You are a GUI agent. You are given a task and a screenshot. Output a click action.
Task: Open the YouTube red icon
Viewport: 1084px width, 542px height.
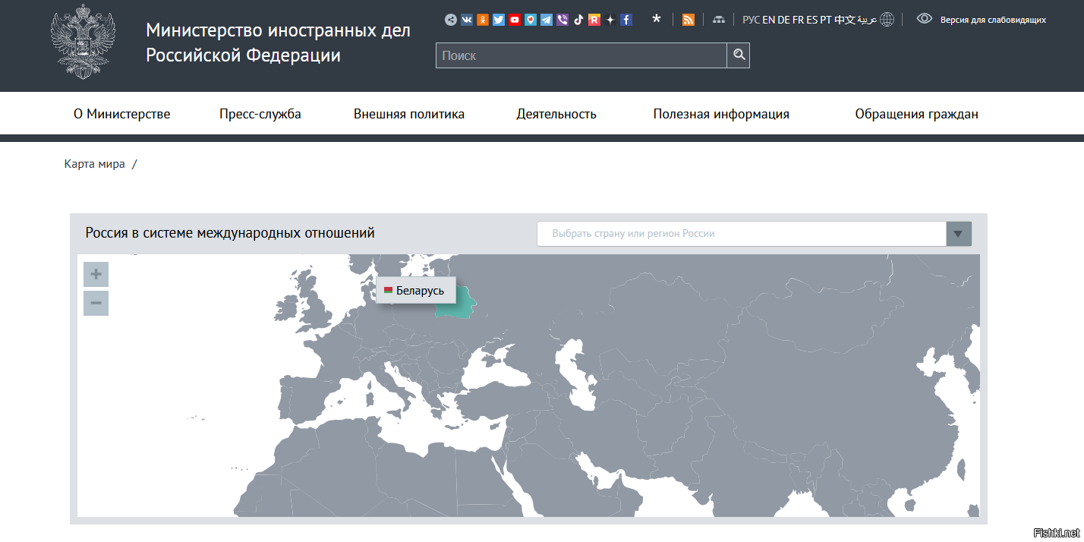click(515, 20)
